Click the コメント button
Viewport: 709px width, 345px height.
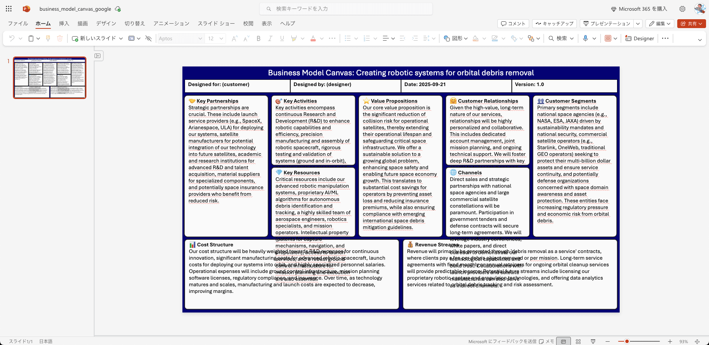(513, 24)
